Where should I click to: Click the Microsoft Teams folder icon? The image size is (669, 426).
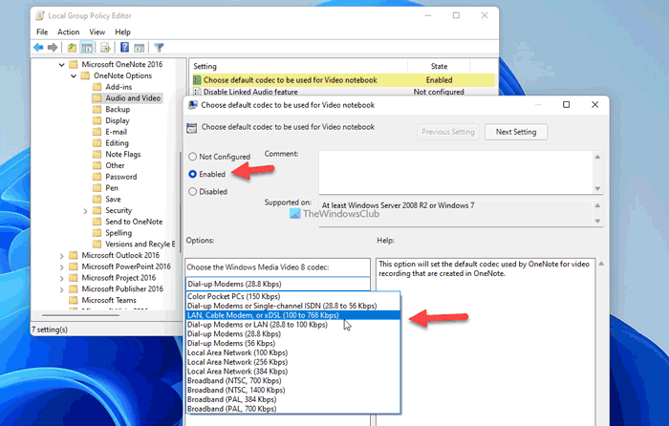(x=74, y=300)
